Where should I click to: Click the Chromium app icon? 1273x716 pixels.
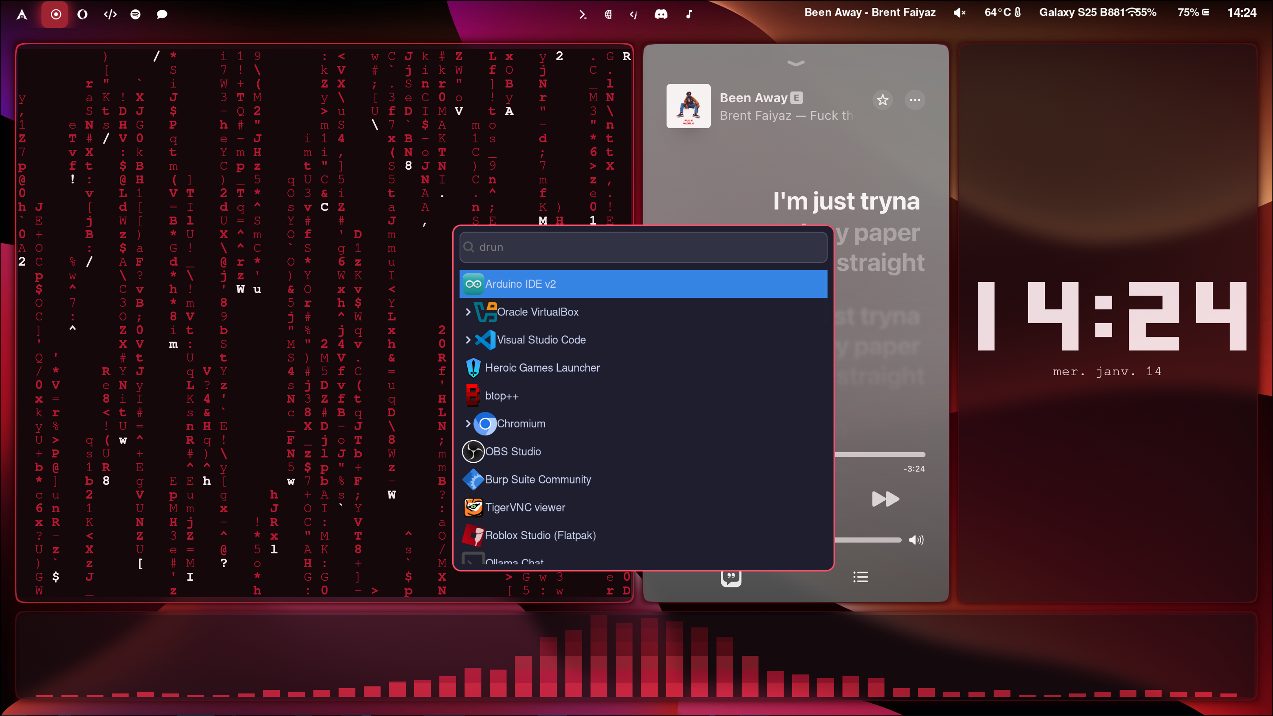(x=485, y=423)
